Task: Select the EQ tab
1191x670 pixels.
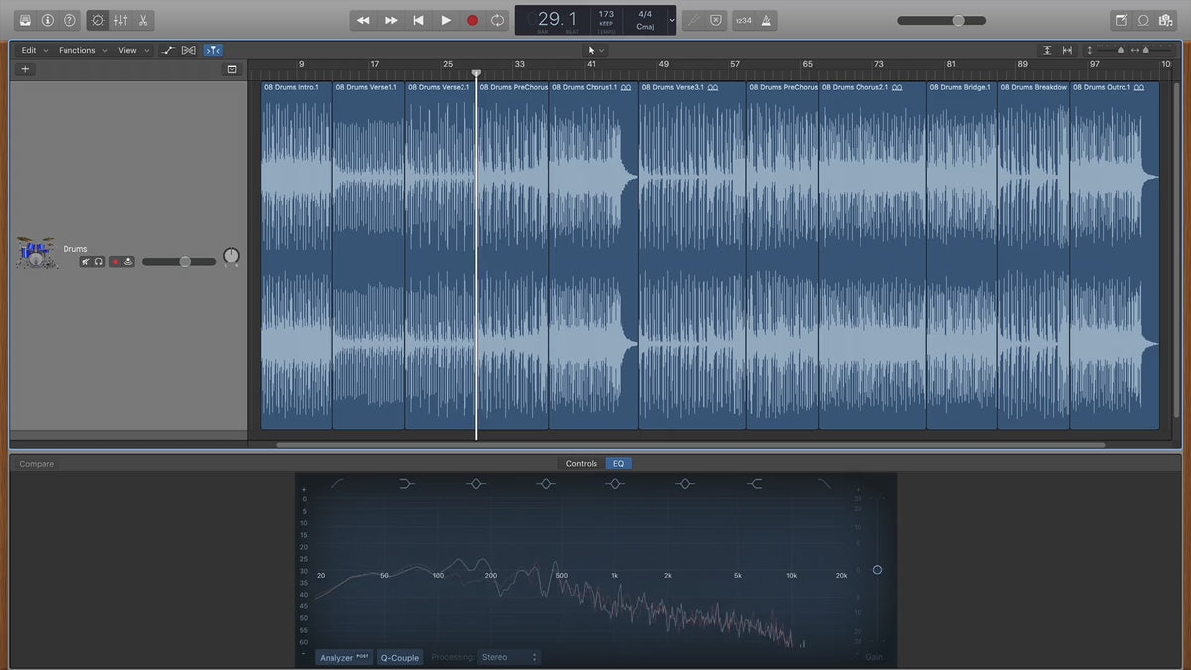Action: [x=618, y=464]
